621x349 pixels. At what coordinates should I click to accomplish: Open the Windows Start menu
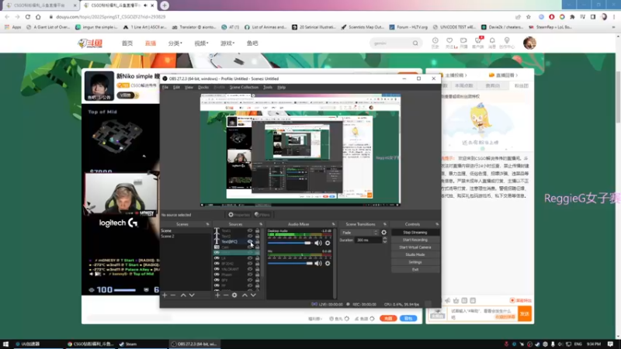[5, 344]
